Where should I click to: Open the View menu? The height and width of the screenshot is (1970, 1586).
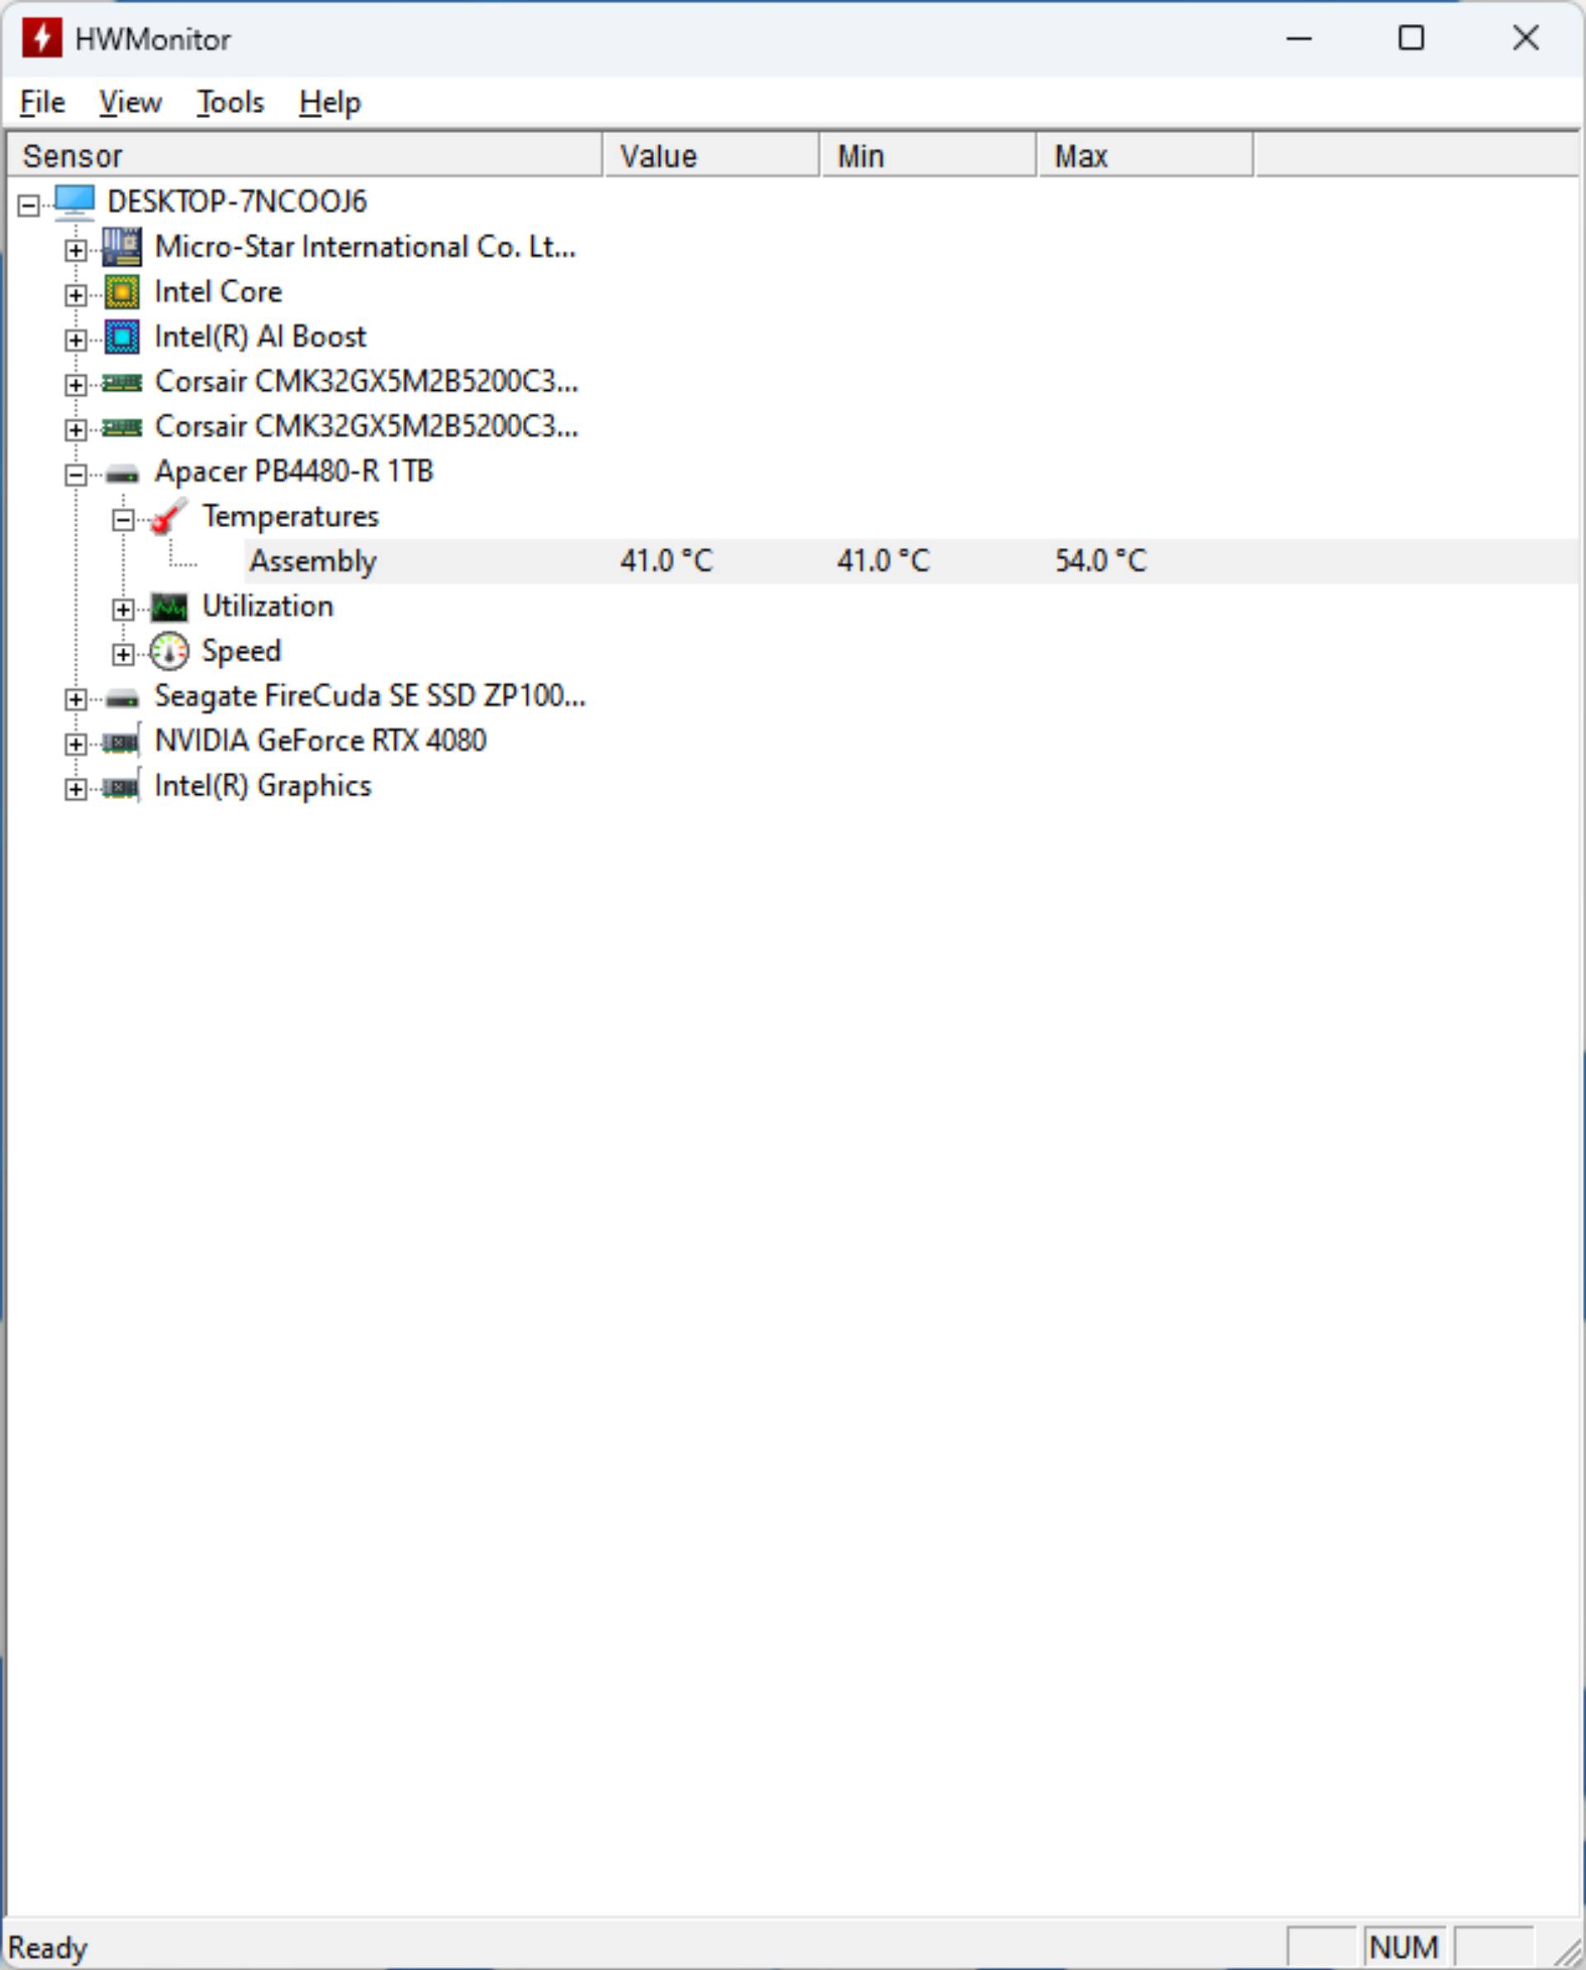click(x=131, y=102)
